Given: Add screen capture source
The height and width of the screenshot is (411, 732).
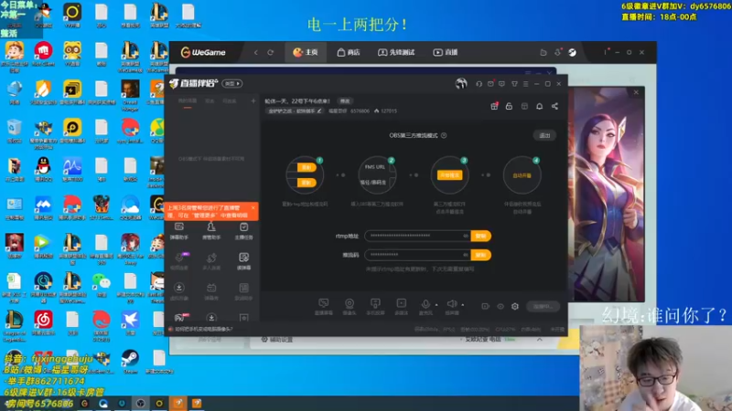Looking at the screenshot, I should (324, 307).
